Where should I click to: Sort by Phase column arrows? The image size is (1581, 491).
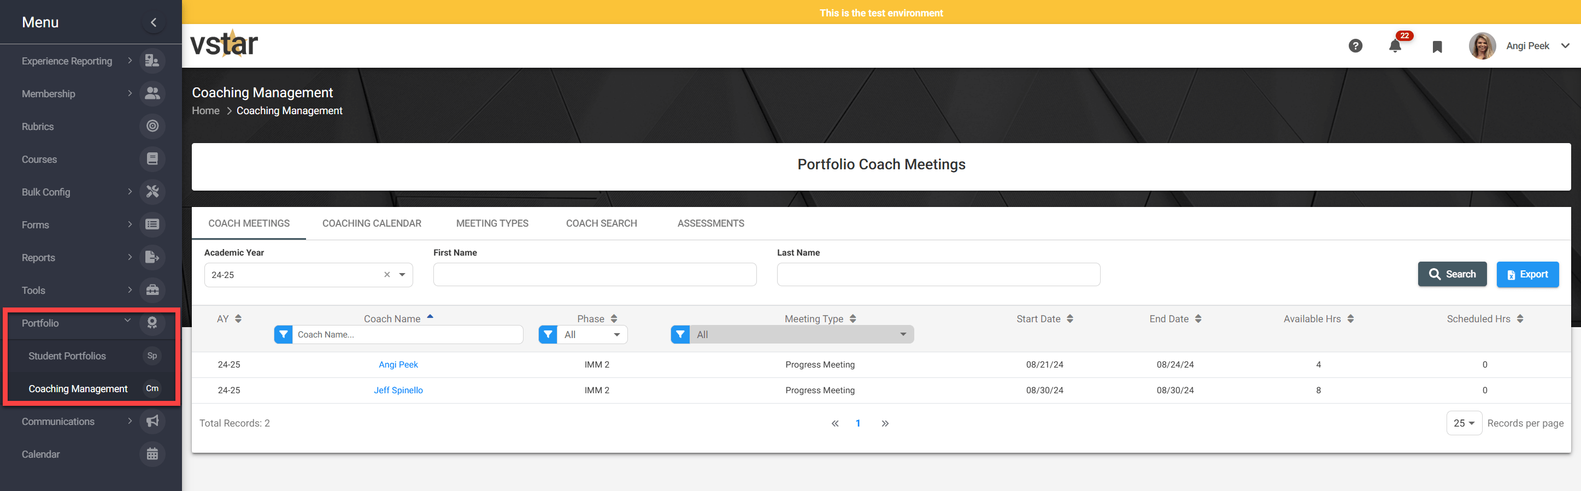tap(614, 319)
